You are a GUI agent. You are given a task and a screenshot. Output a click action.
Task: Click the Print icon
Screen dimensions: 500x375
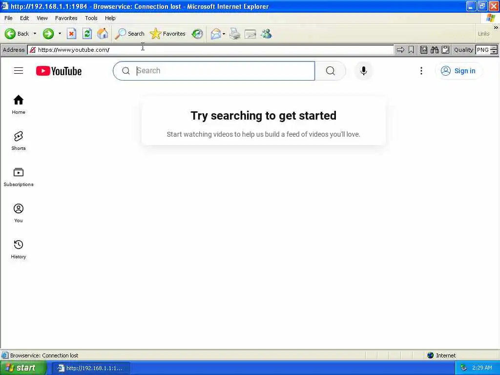point(235,34)
